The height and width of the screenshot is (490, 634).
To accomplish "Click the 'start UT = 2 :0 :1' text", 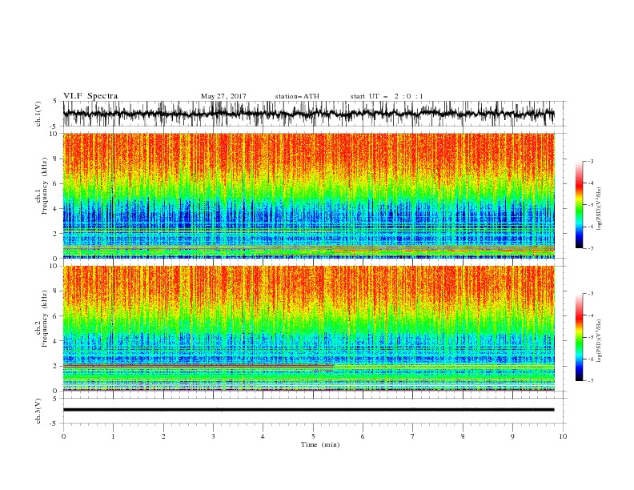I will click(387, 96).
